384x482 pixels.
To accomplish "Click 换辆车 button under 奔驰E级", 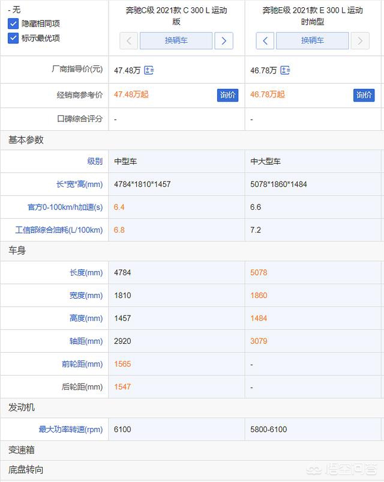I will (312, 41).
